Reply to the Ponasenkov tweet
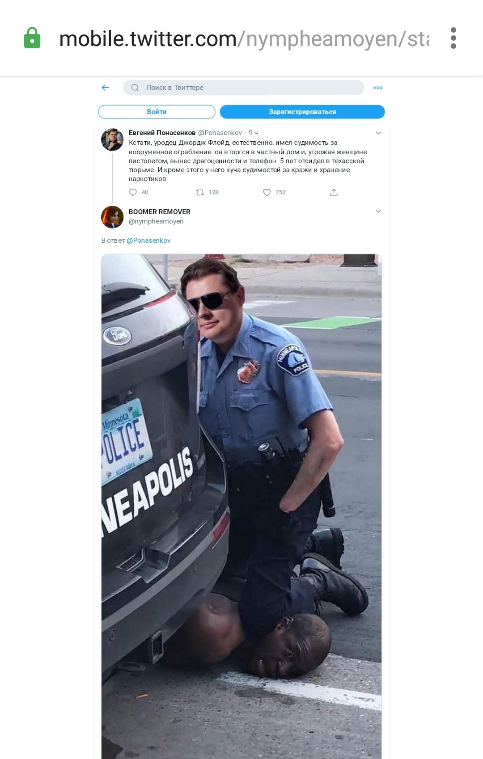The height and width of the screenshot is (759, 483). tap(133, 192)
